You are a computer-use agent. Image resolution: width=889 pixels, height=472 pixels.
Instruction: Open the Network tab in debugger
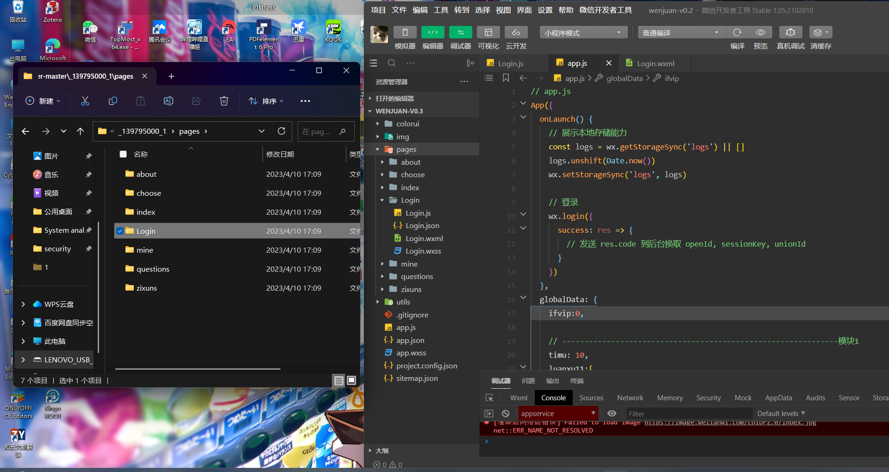coord(630,398)
